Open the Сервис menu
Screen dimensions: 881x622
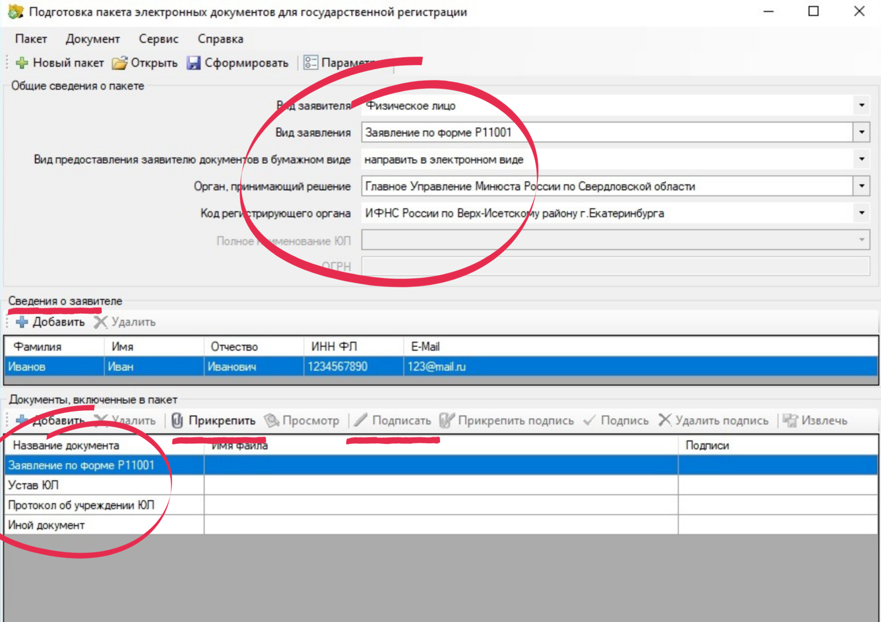click(x=158, y=39)
